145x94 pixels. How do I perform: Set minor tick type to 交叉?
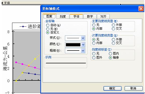click(113, 43)
